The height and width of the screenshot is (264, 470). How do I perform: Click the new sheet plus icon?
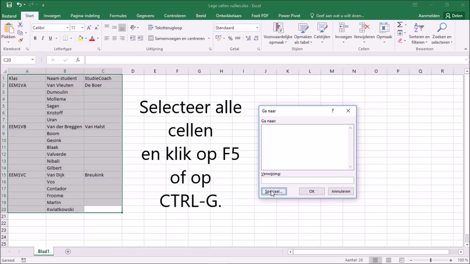(x=68, y=252)
